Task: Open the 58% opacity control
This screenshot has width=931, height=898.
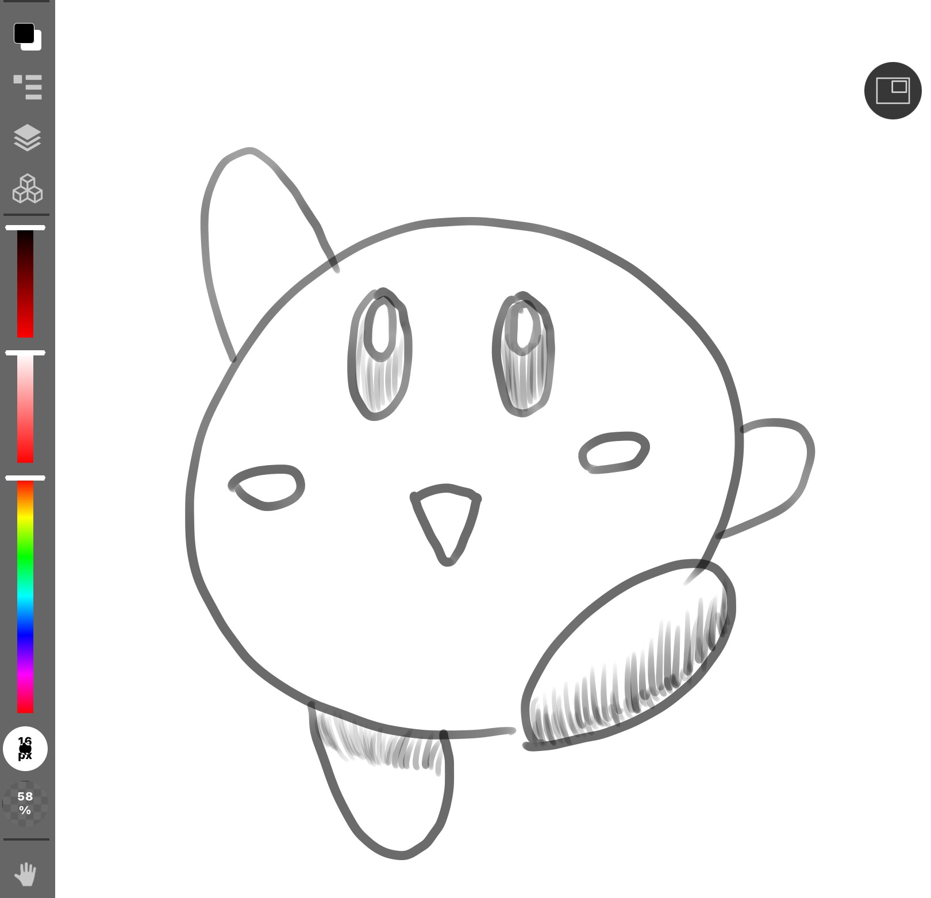Action: (25, 803)
